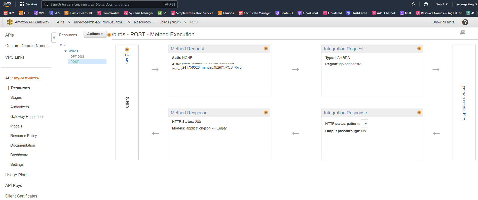Open Method Response settings link
Viewport: 478px width, 200px height.
(189, 113)
